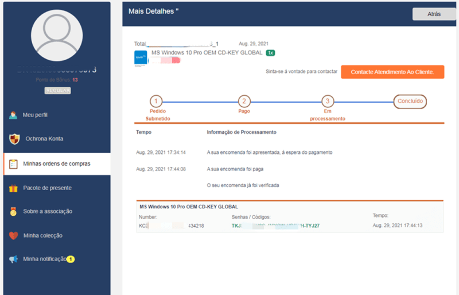459x295 pixels.
Task: Click the clipboard icon for purchase orders
Action: 13,164
